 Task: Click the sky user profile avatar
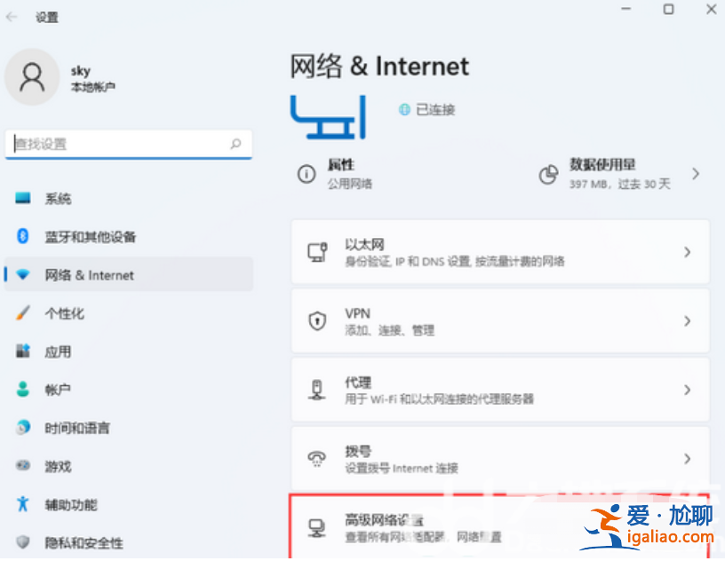(32, 77)
